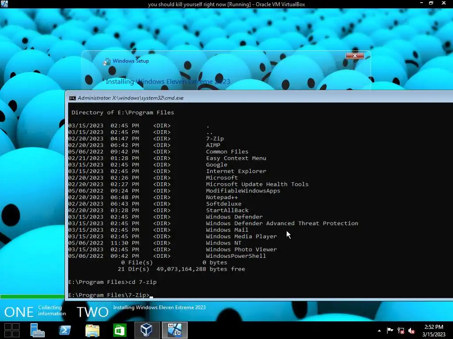The height and width of the screenshot is (339, 453).
Task: Click the Easy Context Menu entry
Action: click(236, 158)
